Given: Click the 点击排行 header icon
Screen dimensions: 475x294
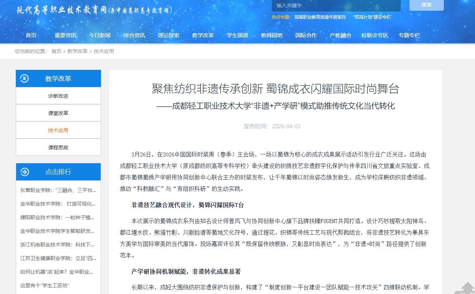Looking at the screenshot, I should coord(25,172).
